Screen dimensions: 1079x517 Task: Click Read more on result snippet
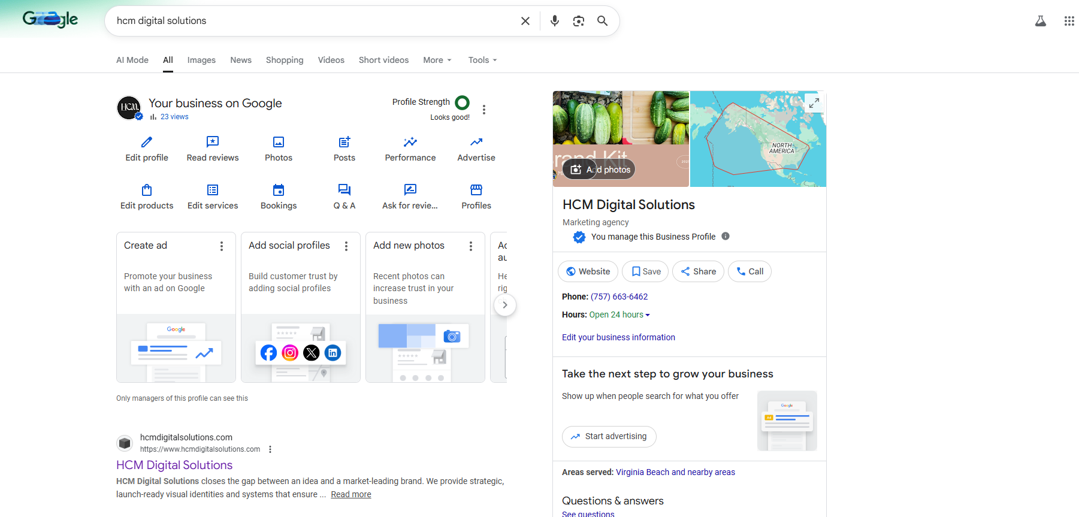(351, 494)
